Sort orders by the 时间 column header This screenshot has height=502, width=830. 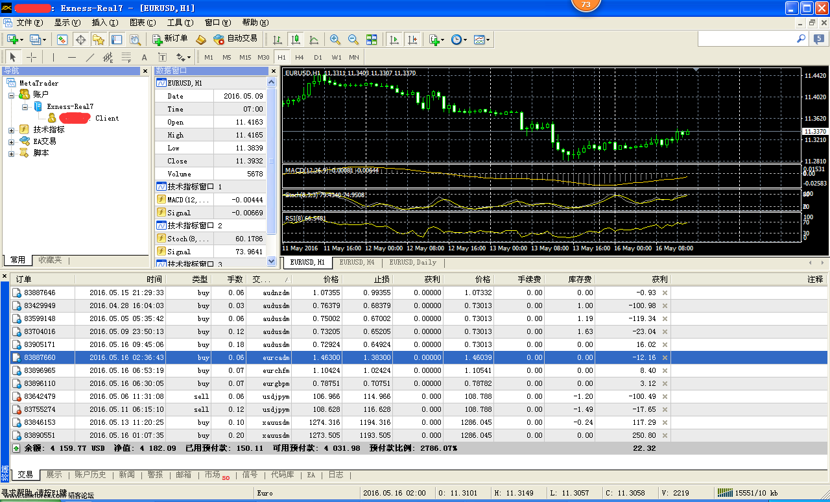click(121, 280)
